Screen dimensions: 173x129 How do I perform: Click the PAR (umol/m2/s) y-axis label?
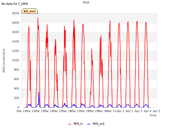(4, 60)
